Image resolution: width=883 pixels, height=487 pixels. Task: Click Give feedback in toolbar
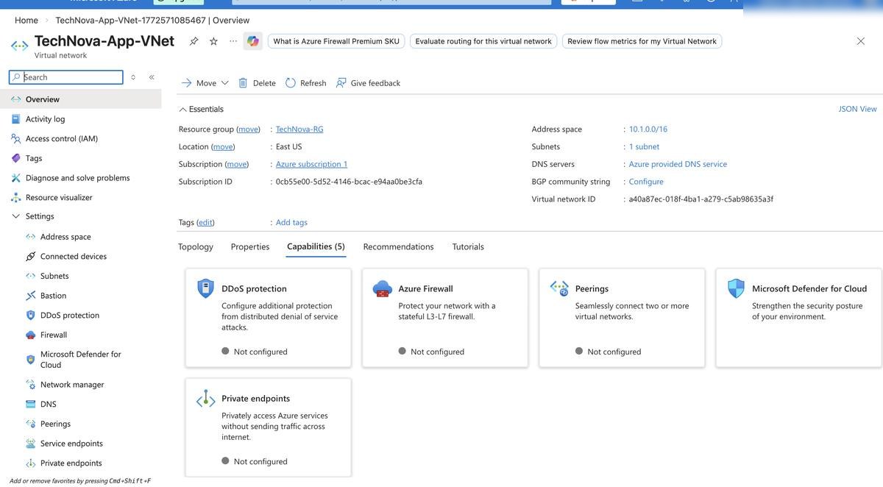coord(368,83)
